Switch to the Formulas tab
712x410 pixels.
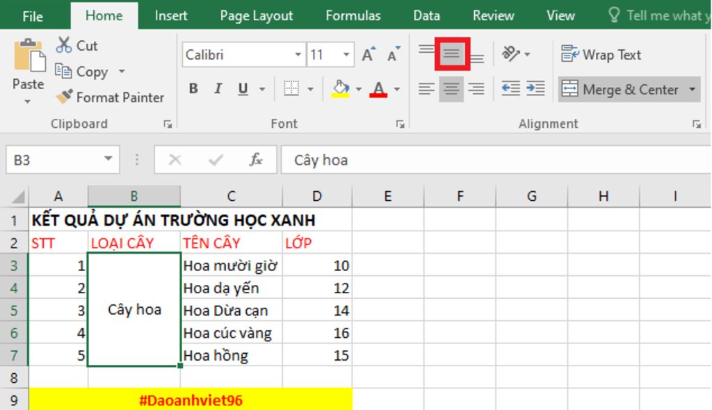[x=353, y=16]
